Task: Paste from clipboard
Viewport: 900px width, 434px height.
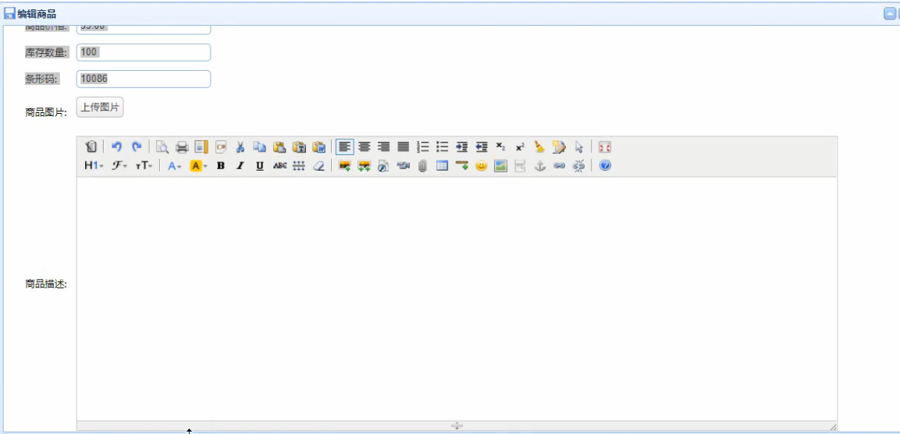Action: tap(279, 147)
